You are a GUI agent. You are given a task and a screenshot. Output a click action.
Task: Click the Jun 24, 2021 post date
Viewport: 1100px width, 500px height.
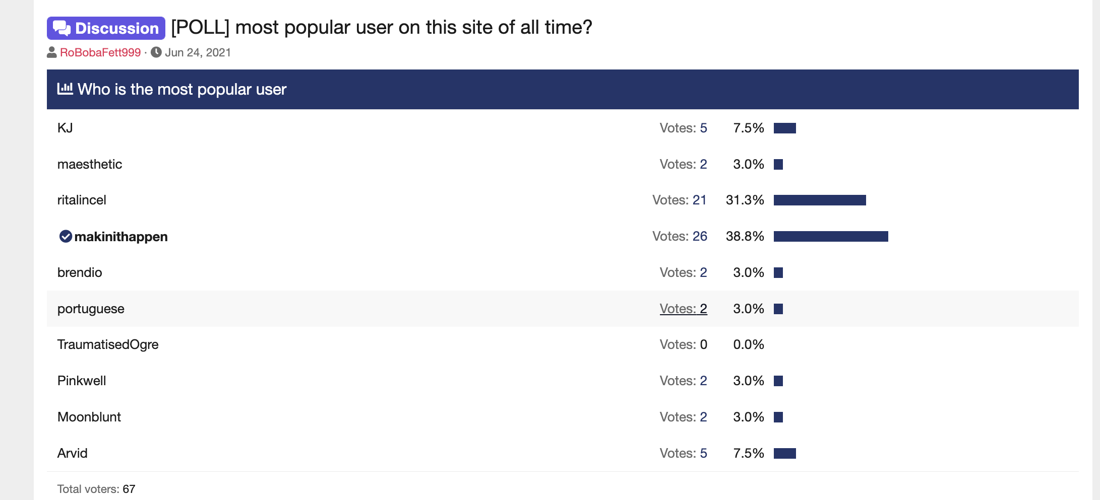[198, 52]
